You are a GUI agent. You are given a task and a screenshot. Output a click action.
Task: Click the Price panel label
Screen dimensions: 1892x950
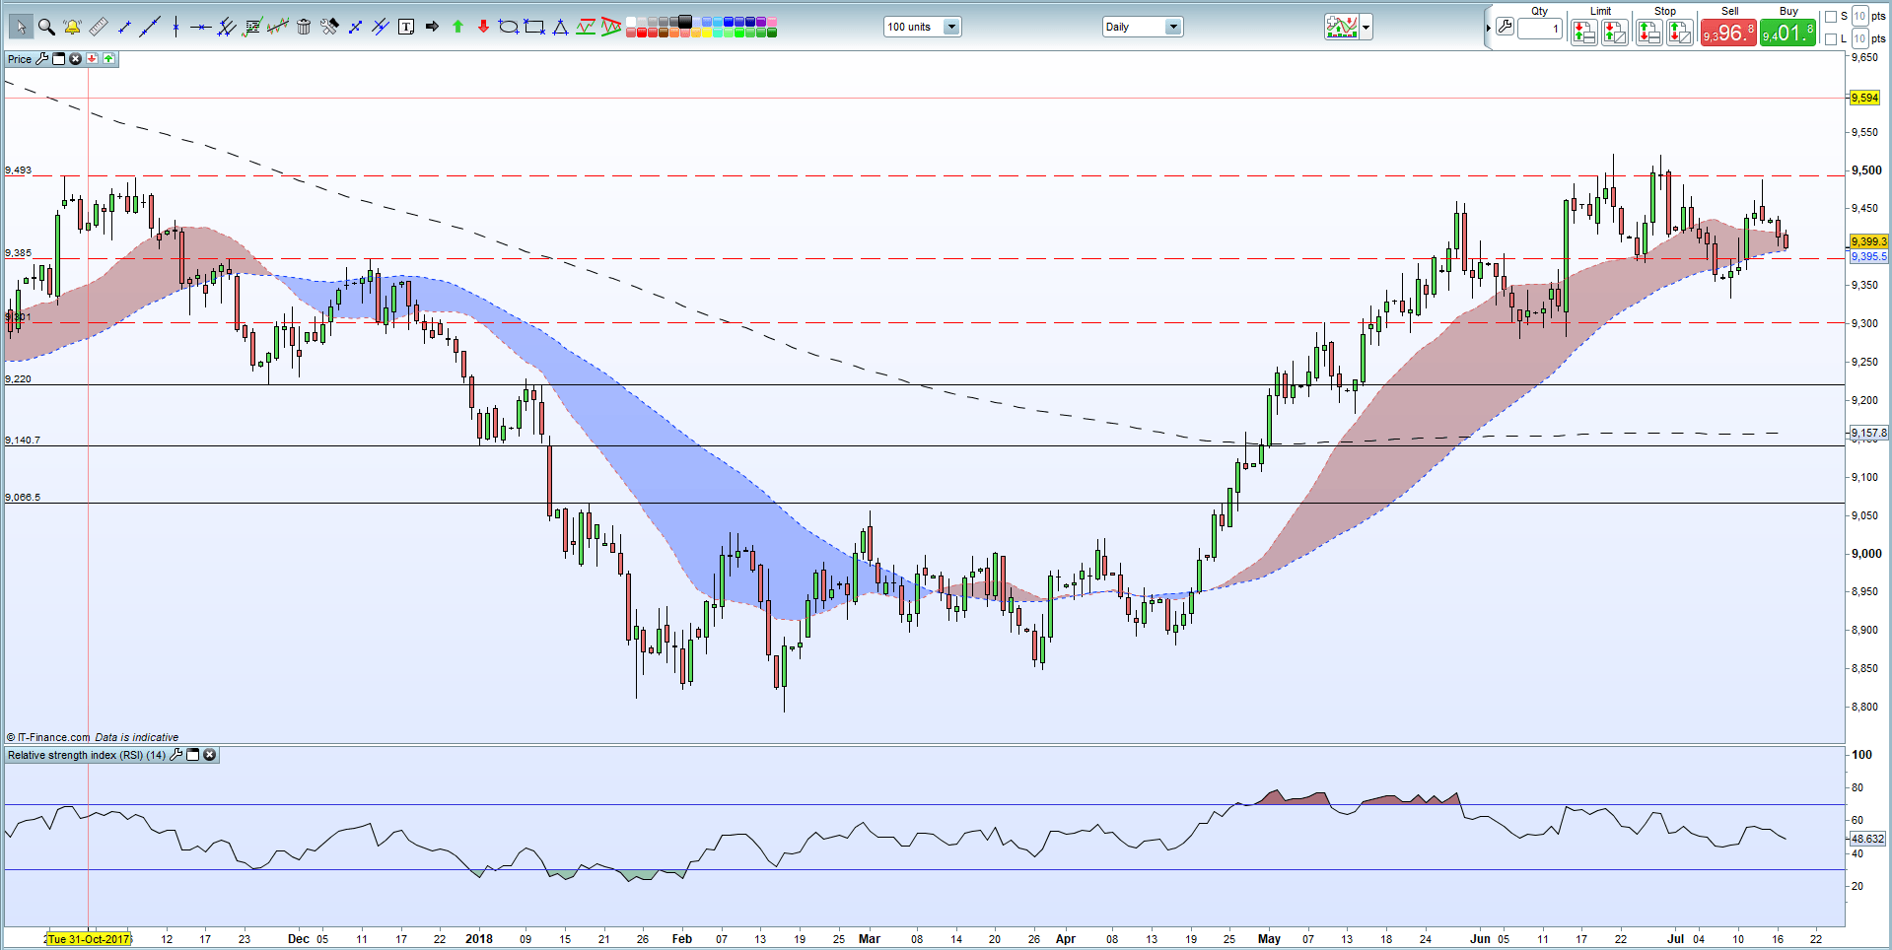pyautogui.click(x=20, y=59)
